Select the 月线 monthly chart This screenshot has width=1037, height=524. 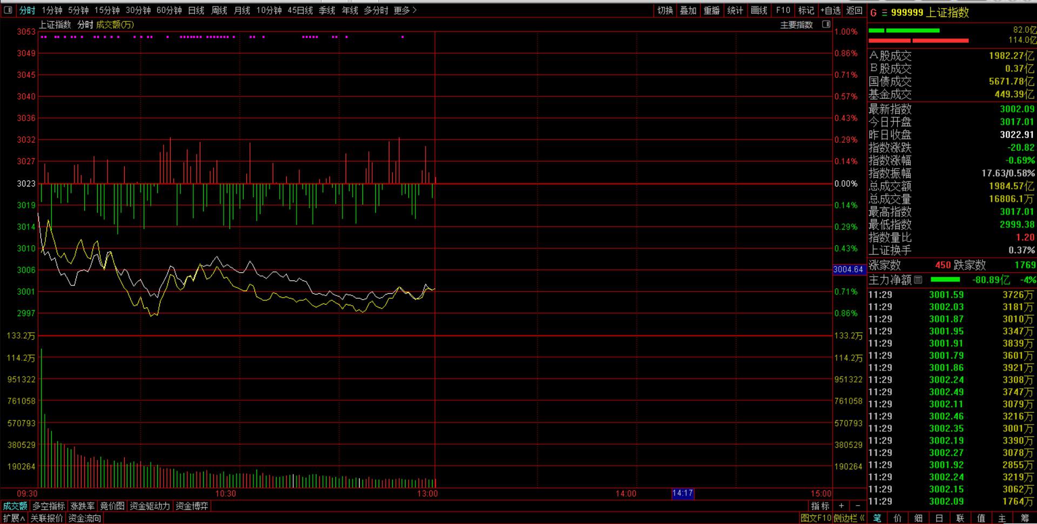tap(242, 10)
